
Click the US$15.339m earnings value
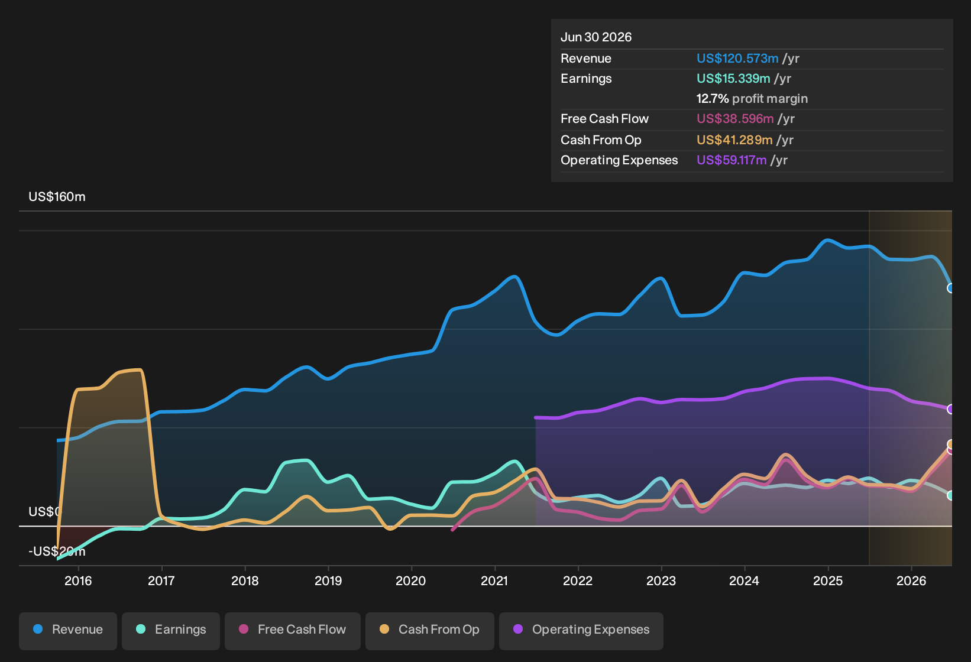coord(733,79)
